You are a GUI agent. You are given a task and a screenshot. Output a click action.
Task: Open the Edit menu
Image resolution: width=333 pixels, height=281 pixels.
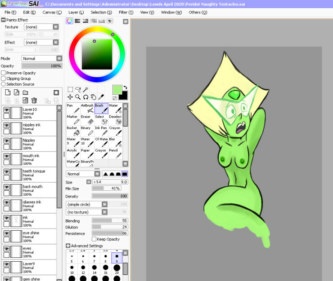click(29, 12)
